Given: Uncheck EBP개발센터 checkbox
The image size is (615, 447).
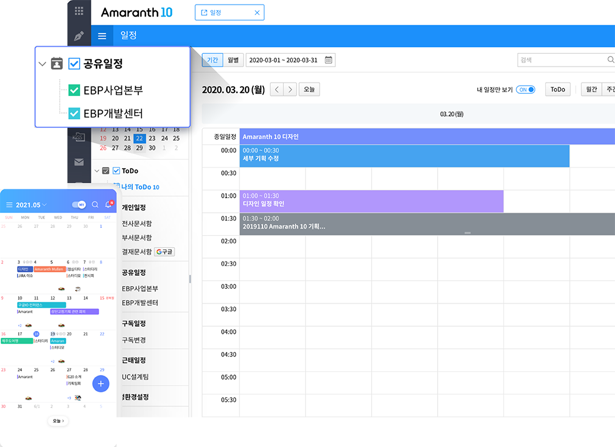Looking at the screenshot, I should pyautogui.click(x=74, y=113).
